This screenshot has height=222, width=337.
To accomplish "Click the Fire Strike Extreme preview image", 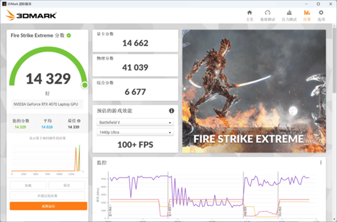I will click(254, 91).
